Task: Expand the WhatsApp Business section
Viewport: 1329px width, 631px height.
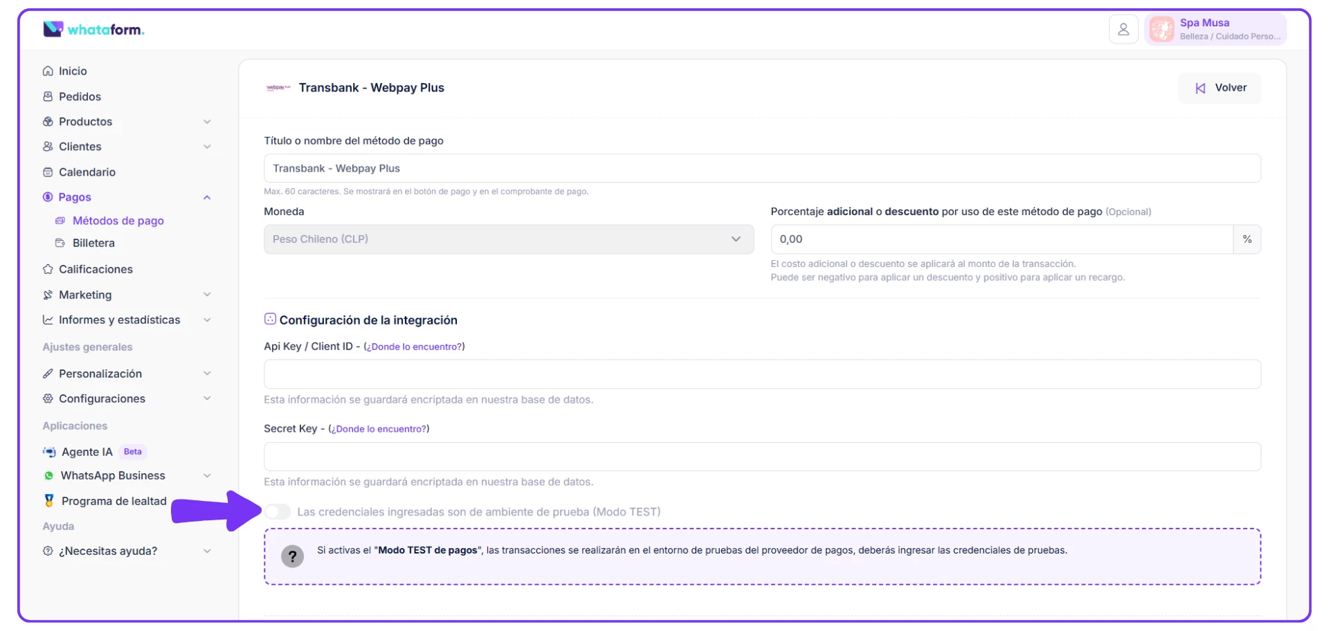Action: pos(207,476)
